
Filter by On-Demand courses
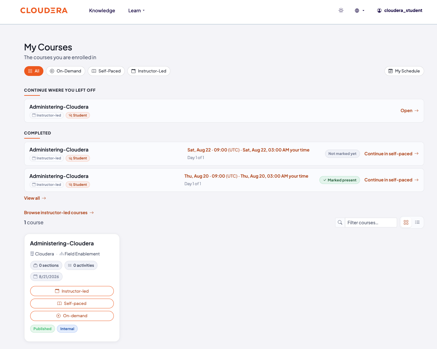pos(65,71)
